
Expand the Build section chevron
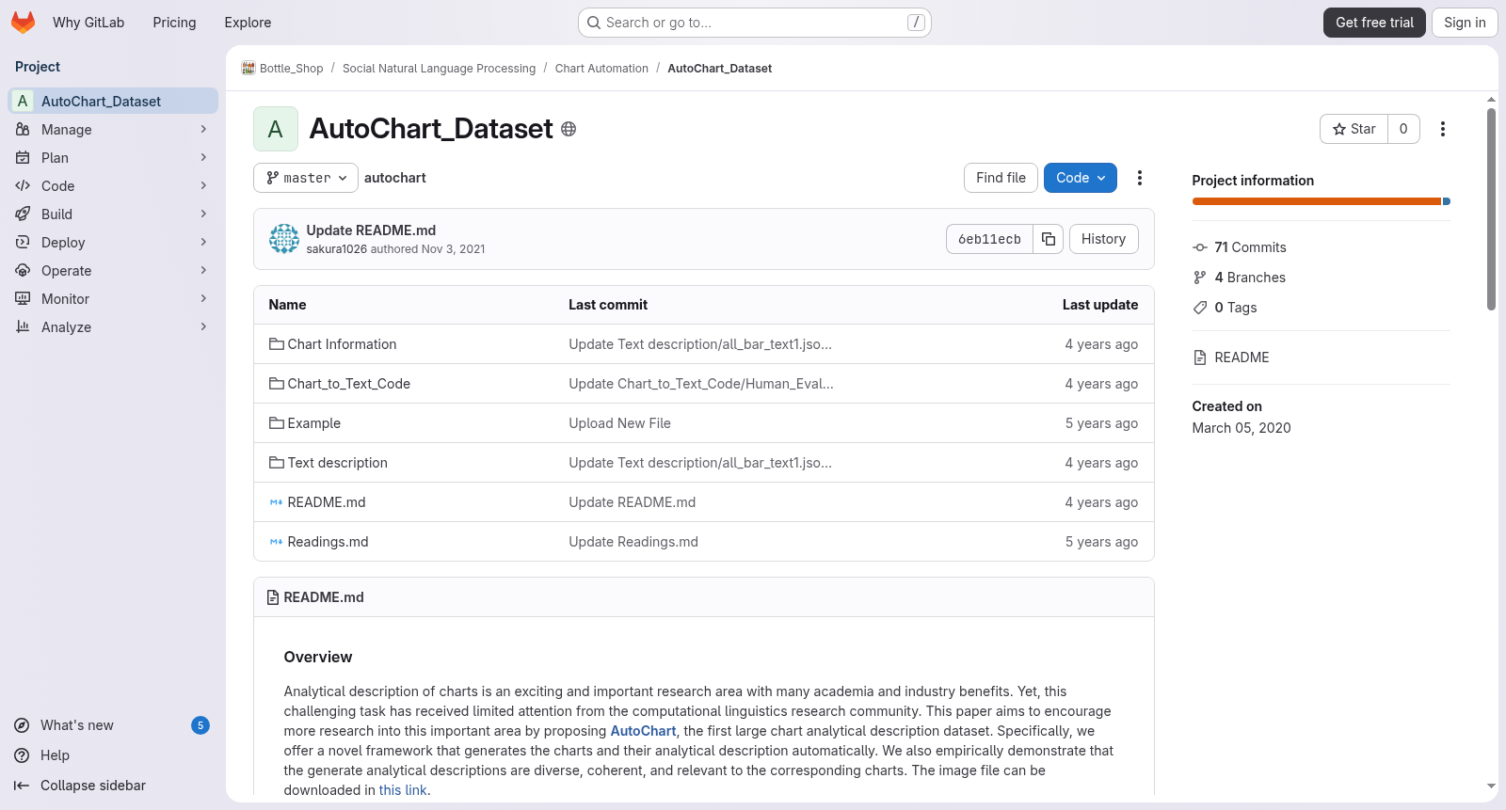pos(203,214)
